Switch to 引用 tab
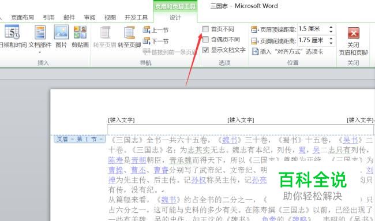Screen dimensions: 375x221 pyautogui.click(x=49, y=17)
